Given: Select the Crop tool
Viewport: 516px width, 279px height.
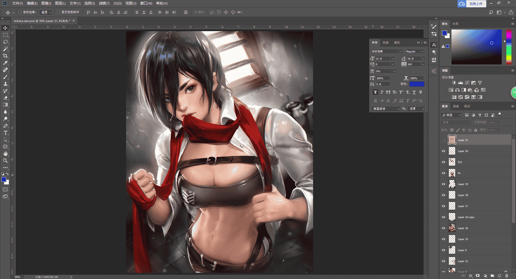Looking at the screenshot, I should (x=5, y=56).
